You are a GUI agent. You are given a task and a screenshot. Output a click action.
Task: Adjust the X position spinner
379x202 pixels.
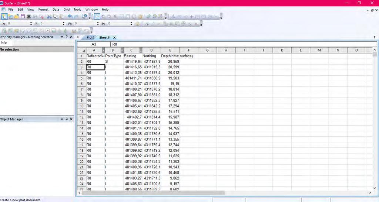[31, 24]
